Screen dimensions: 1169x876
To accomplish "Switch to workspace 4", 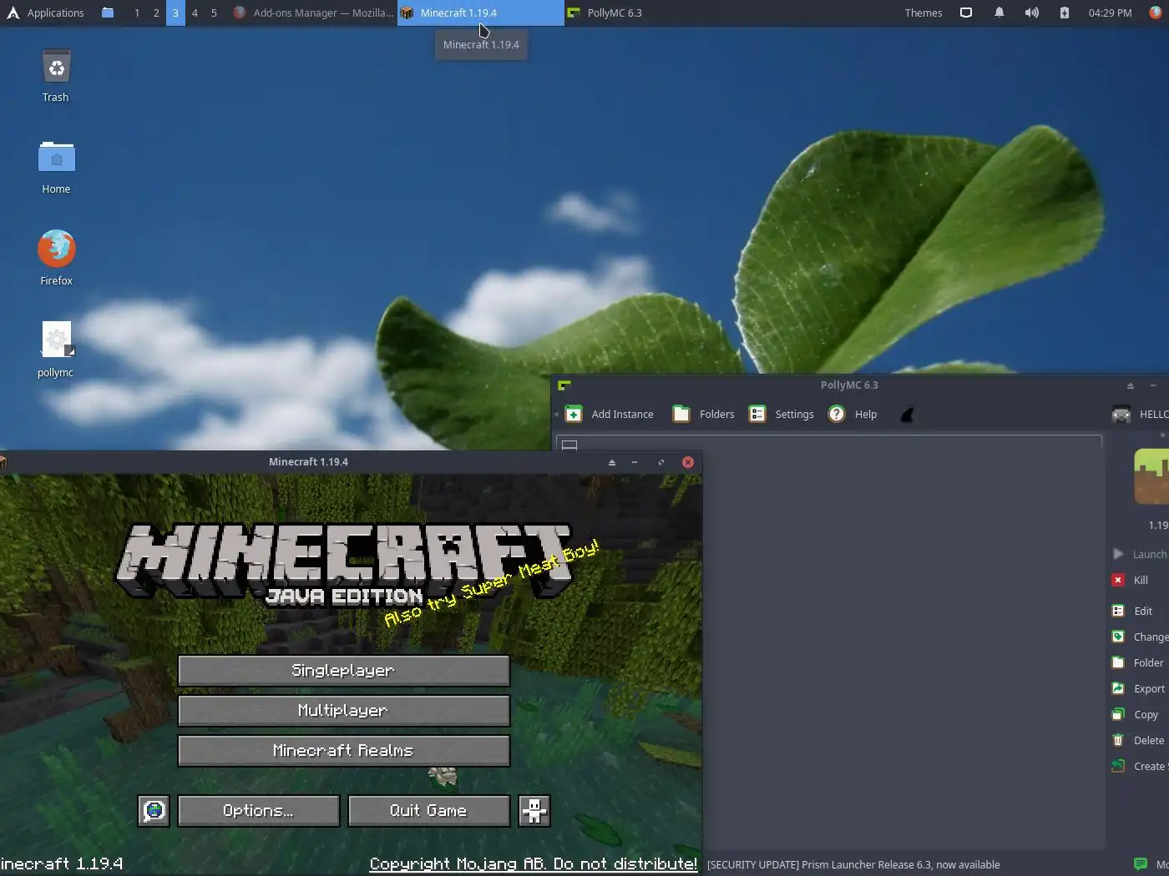I will tap(195, 13).
